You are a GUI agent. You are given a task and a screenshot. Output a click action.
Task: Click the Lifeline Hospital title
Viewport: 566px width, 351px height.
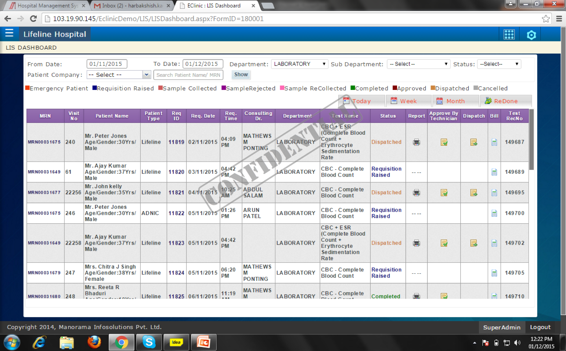click(55, 34)
